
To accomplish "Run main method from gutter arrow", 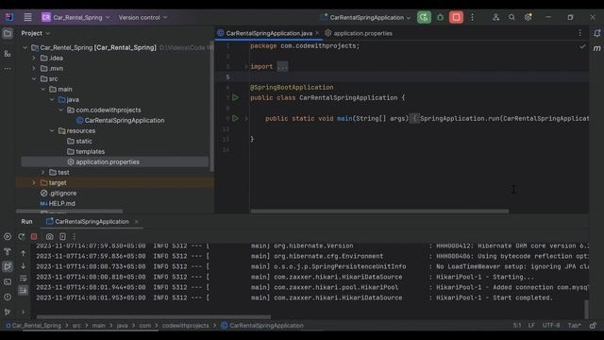I will click(x=235, y=118).
